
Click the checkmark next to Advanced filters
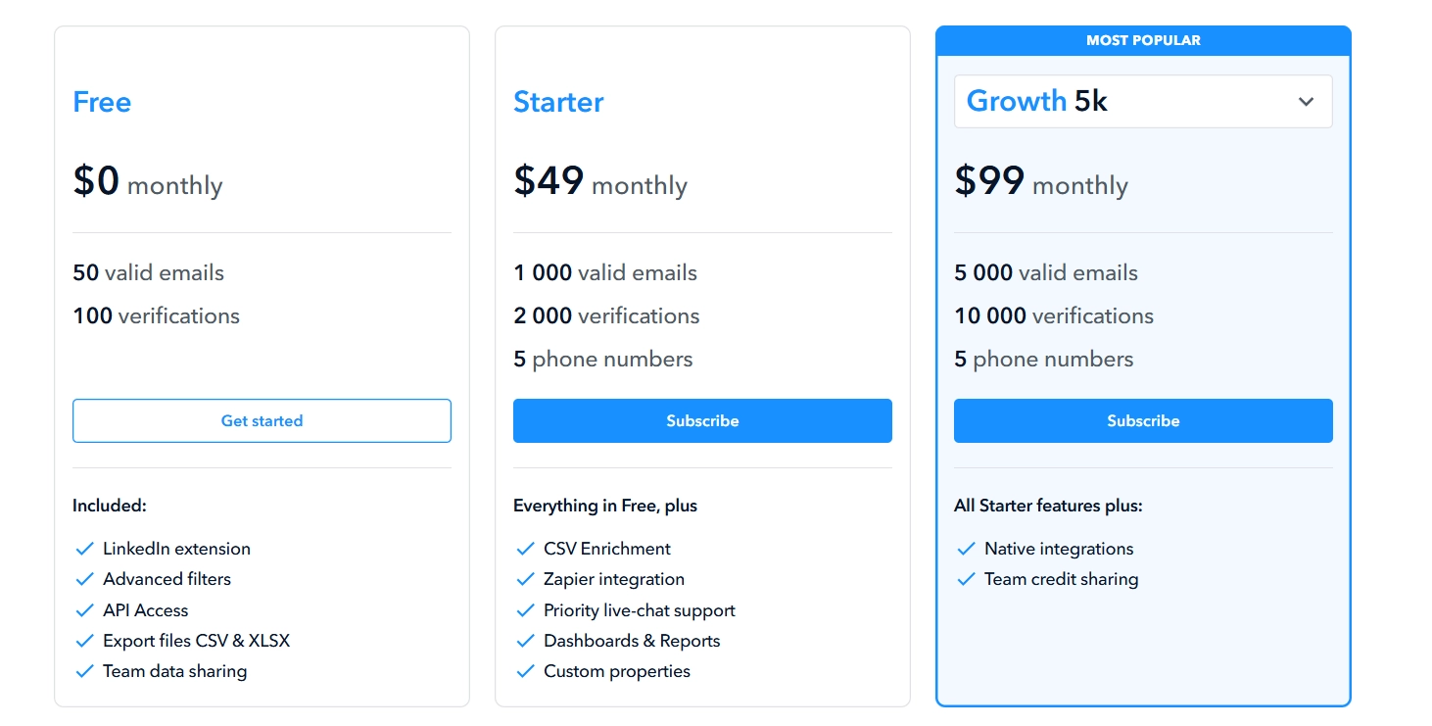point(84,579)
